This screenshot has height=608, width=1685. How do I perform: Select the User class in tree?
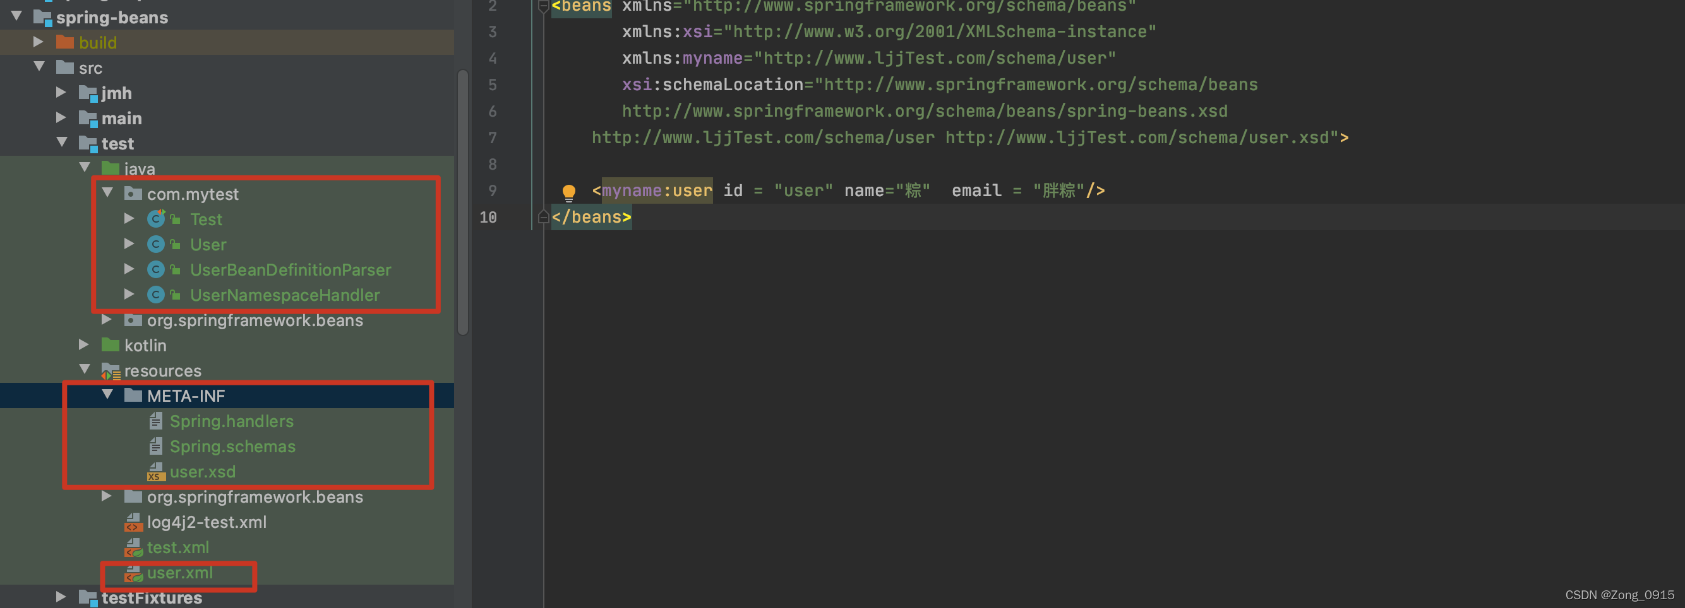click(x=208, y=245)
